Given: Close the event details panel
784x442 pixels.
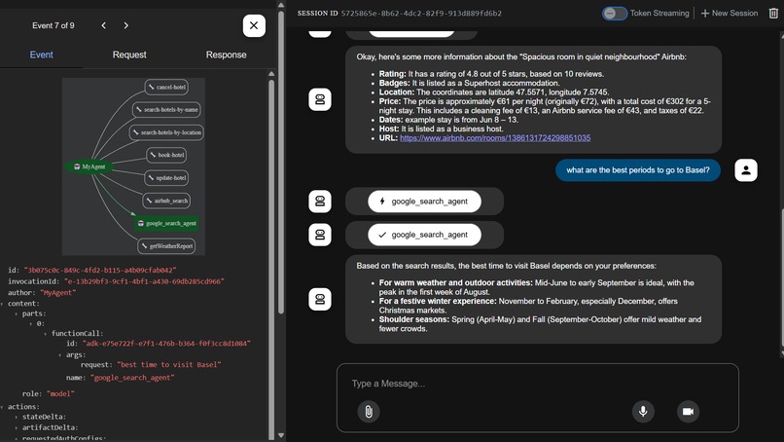Looking at the screenshot, I should tap(254, 25).
